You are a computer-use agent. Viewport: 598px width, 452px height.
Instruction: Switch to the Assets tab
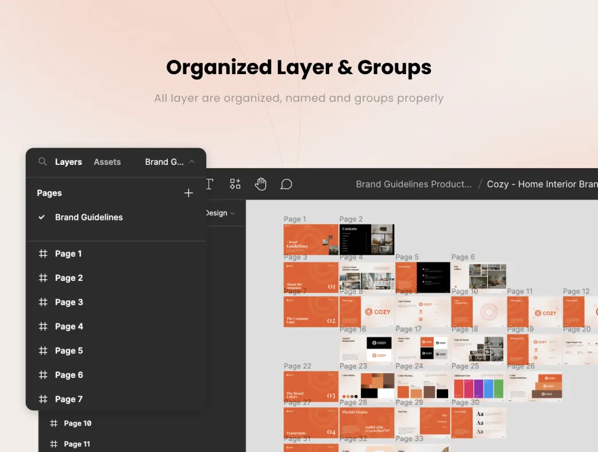pyautogui.click(x=107, y=162)
